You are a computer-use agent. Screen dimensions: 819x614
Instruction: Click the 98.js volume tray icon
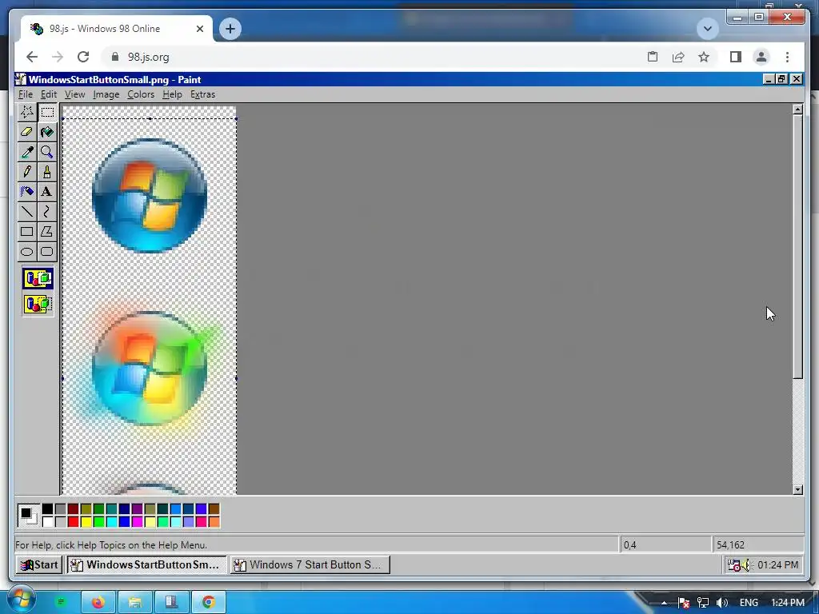[746, 565]
